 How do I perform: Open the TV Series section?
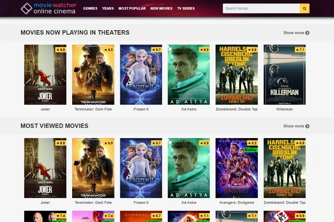[x=186, y=8]
